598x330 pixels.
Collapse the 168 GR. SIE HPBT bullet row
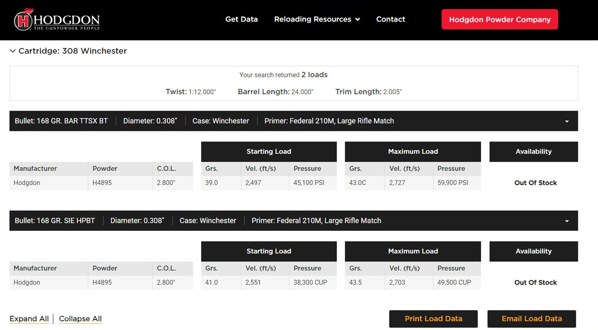[x=294, y=221]
